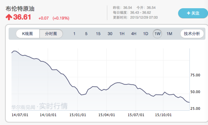Click the change value +0.07
The width and height of the screenshot is (208, 125).
pos(43,18)
